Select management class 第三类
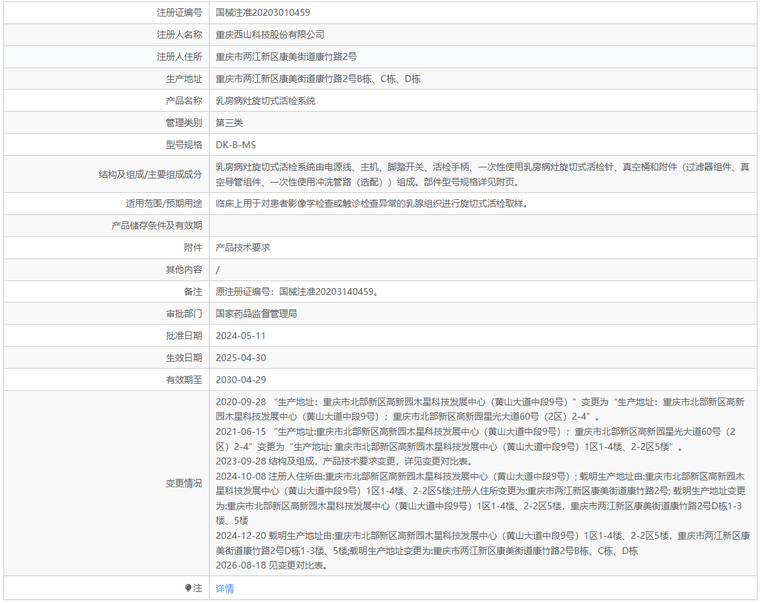 point(229,123)
